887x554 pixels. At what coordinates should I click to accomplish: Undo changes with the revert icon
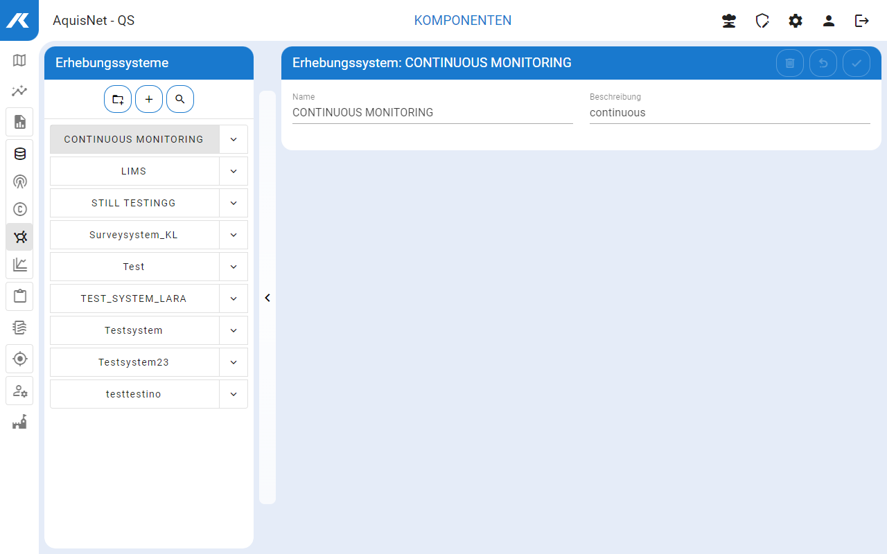823,63
